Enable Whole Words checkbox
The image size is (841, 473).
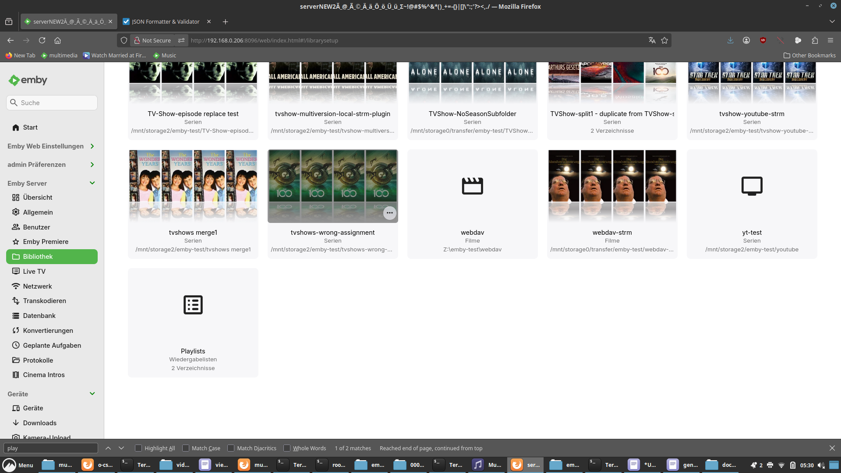tap(287, 448)
